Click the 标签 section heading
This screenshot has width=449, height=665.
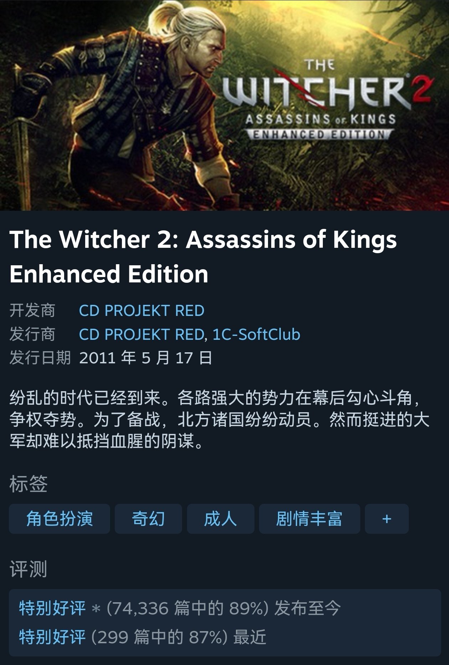point(29,484)
